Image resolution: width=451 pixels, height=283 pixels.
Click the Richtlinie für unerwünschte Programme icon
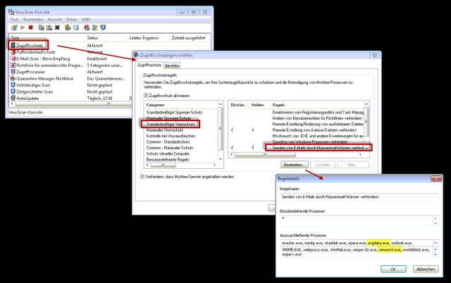point(13,65)
